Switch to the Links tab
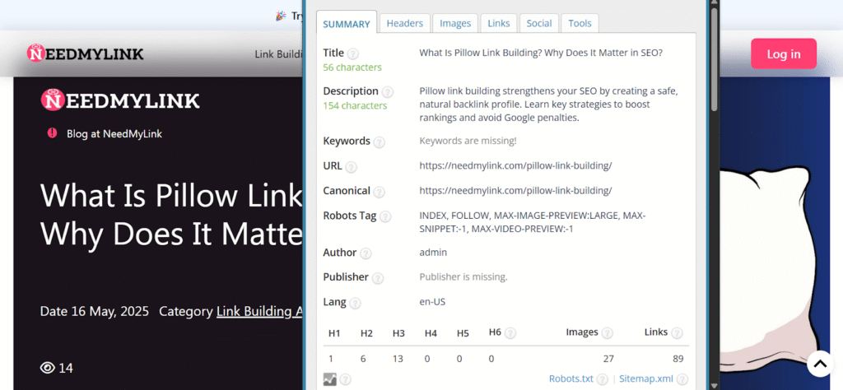Image resolution: width=843 pixels, height=390 pixels. coord(498,23)
